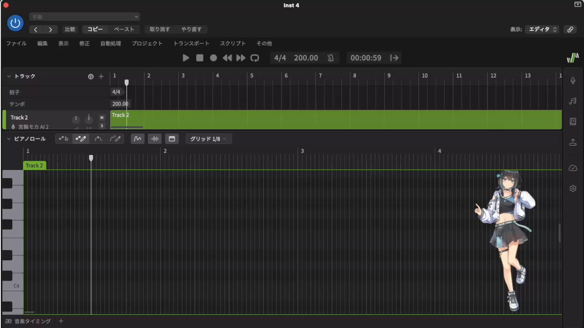Screen dimensions: 584x328
Task: Click the 200.00 tempo field in transport
Action: pyautogui.click(x=306, y=58)
